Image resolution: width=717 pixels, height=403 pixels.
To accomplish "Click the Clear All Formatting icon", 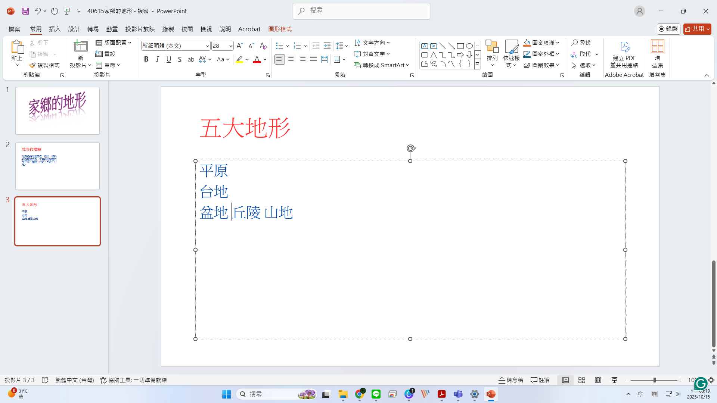I will [x=263, y=46].
